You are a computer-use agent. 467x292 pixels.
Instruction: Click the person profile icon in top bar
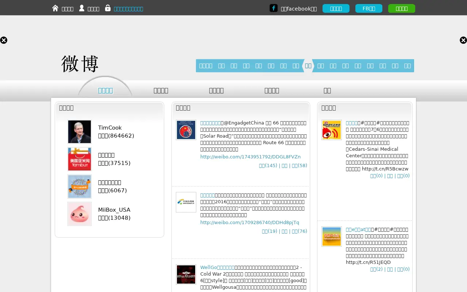pyautogui.click(x=82, y=8)
